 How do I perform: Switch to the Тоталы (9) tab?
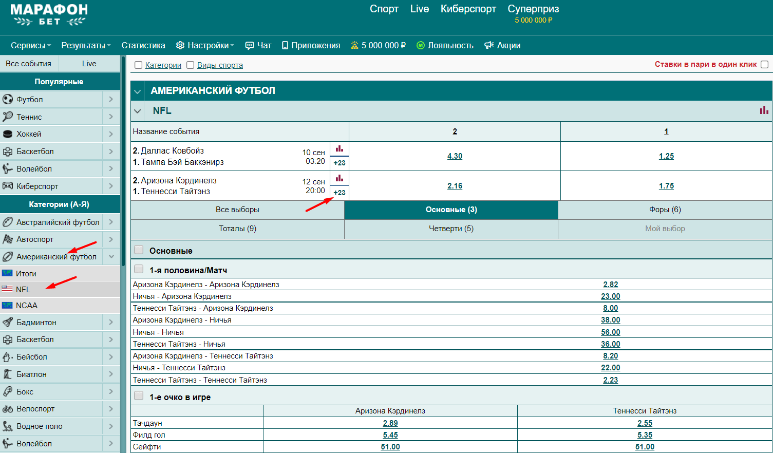click(237, 229)
